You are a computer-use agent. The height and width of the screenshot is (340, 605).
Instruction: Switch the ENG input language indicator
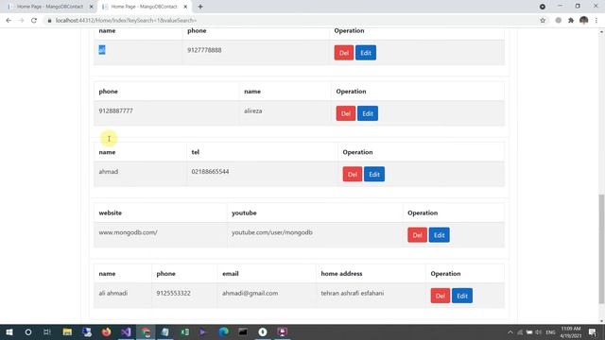[x=550, y=332]
